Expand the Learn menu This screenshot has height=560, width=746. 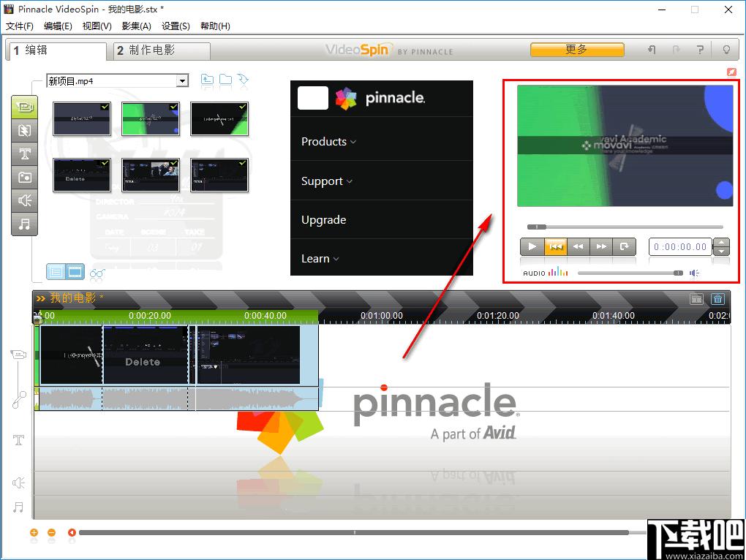coord(320,259)
